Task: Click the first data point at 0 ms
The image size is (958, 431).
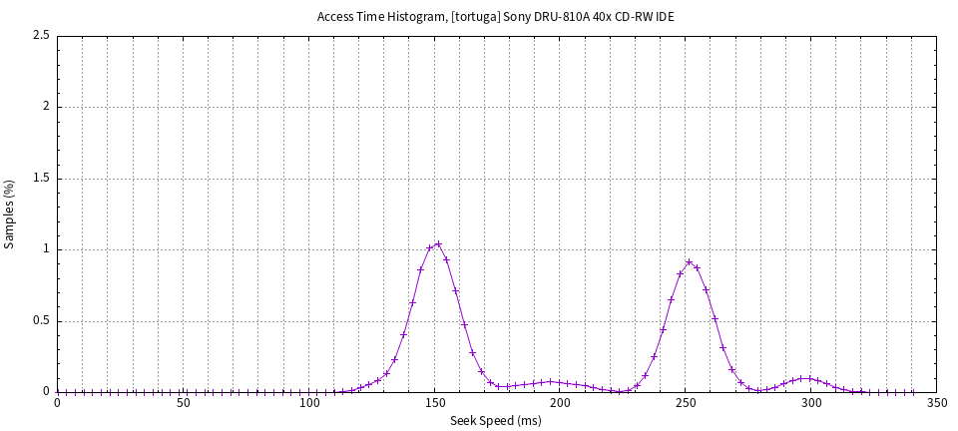Action: click(x=58, y=392)
